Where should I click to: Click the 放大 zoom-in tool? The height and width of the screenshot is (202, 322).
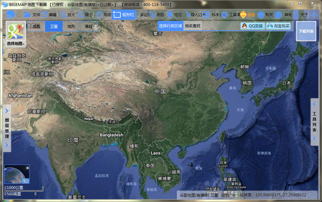pyautogui.click(x=68, y=15)
